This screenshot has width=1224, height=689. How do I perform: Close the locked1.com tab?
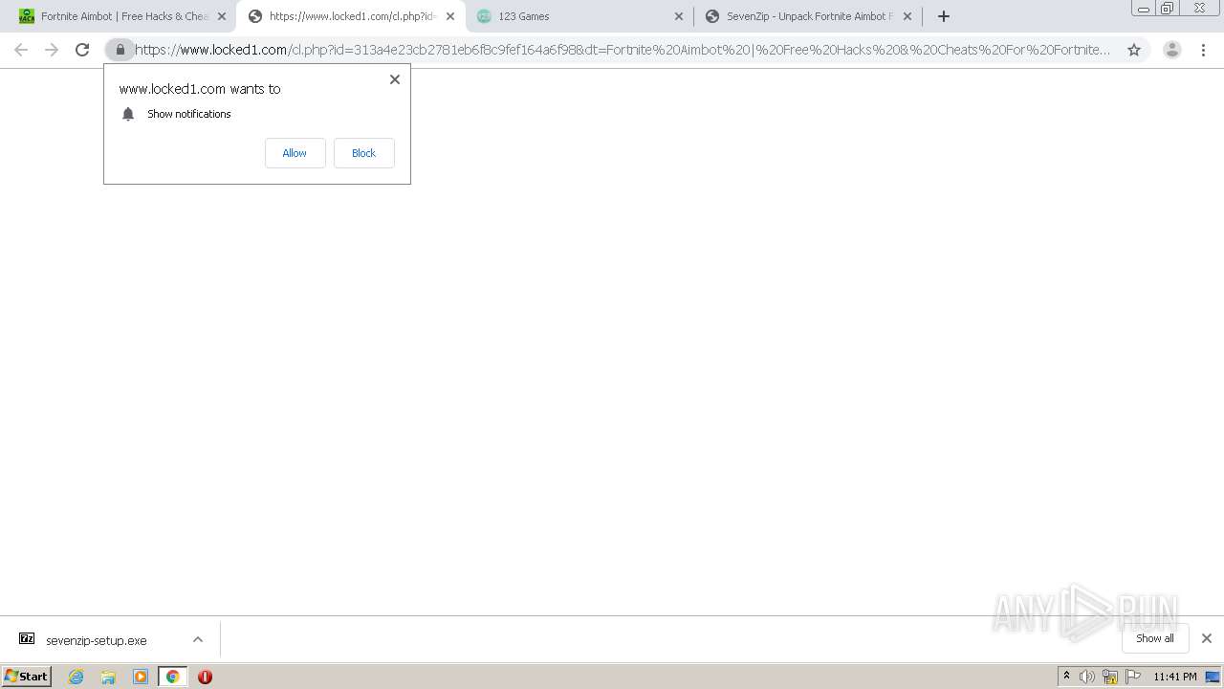[450, 16]
